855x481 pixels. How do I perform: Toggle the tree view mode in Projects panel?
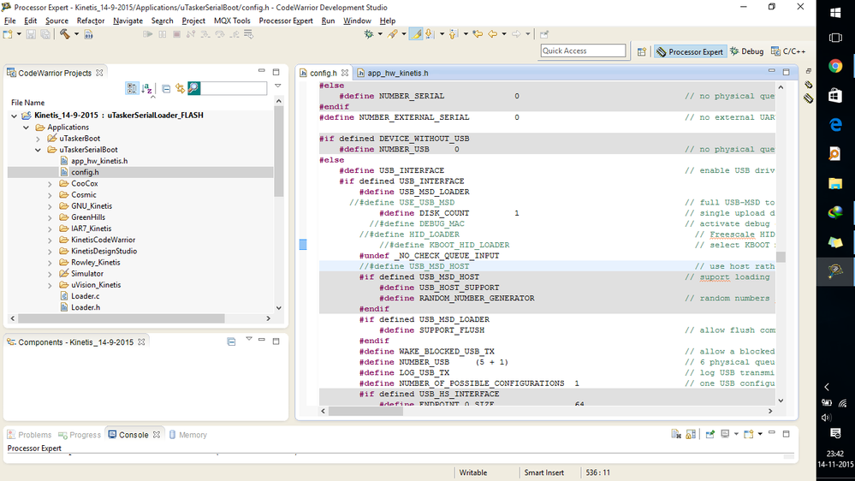[x=132, y=88]
